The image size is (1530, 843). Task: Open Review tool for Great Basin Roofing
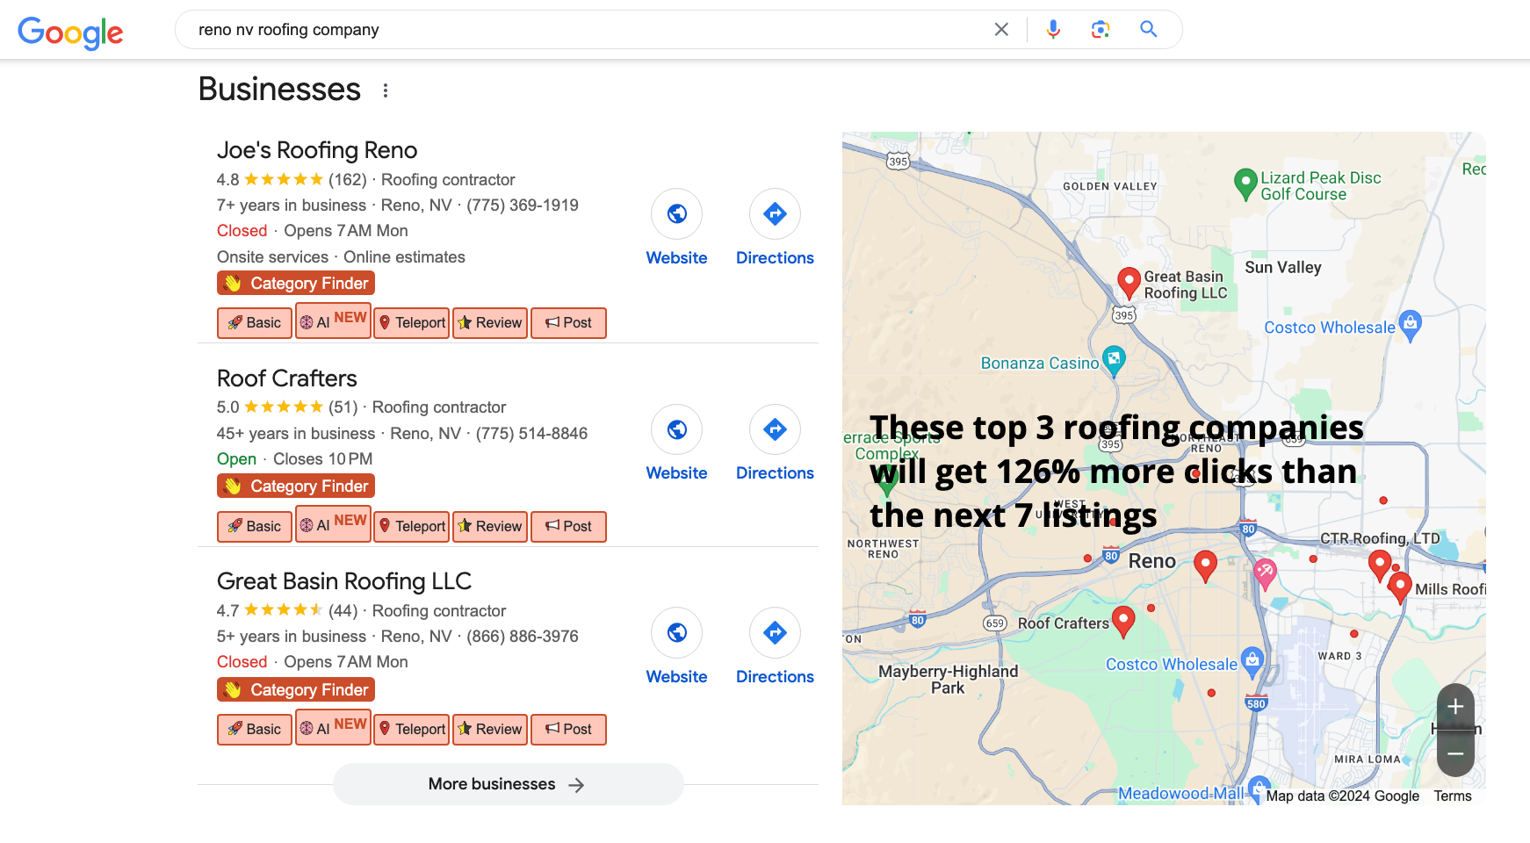490,729
